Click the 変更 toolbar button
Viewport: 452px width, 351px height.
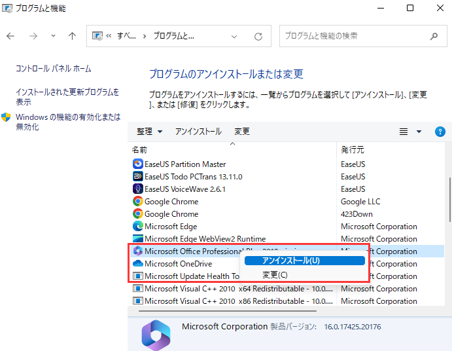(x=242, y=132)
